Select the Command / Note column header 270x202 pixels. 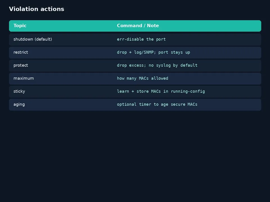(x=138, y=26)
